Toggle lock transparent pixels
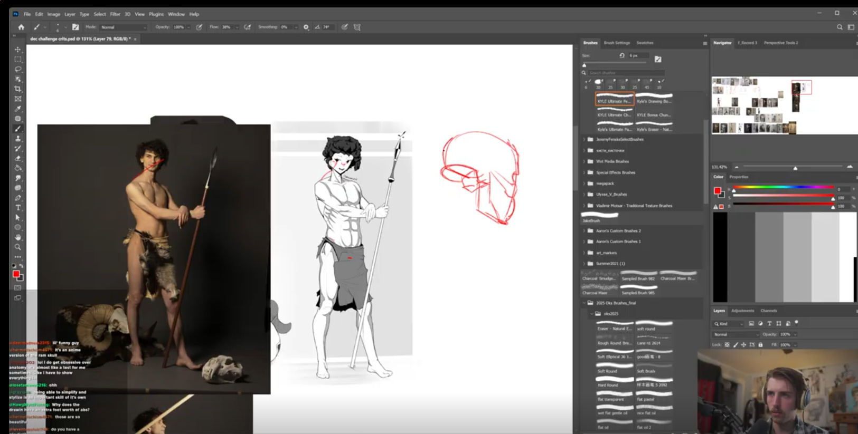The image size is (858, 434). 727,345
